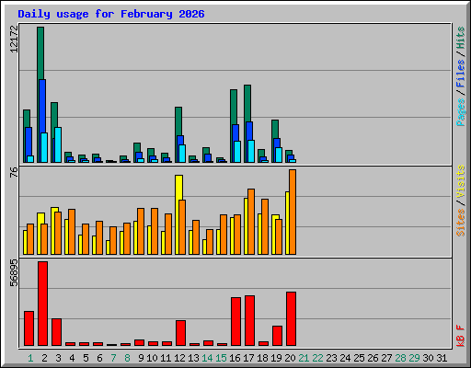Click day label 5 on the x-axis
Viewport: 471px width, 368px height.
click(x=86, y=358)
